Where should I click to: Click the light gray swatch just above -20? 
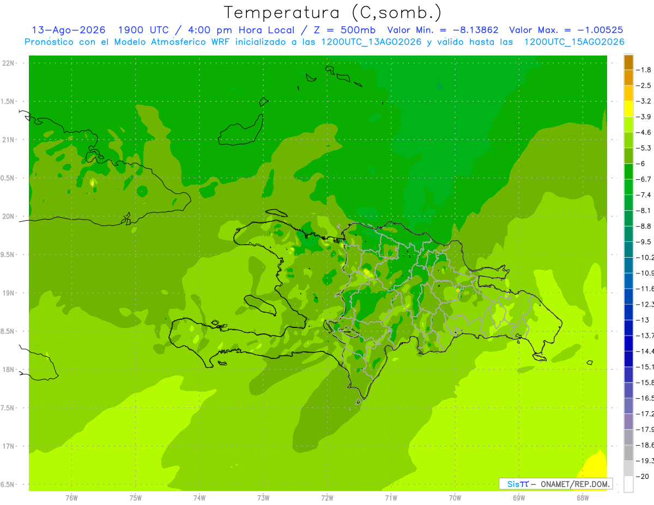(628, 469)
